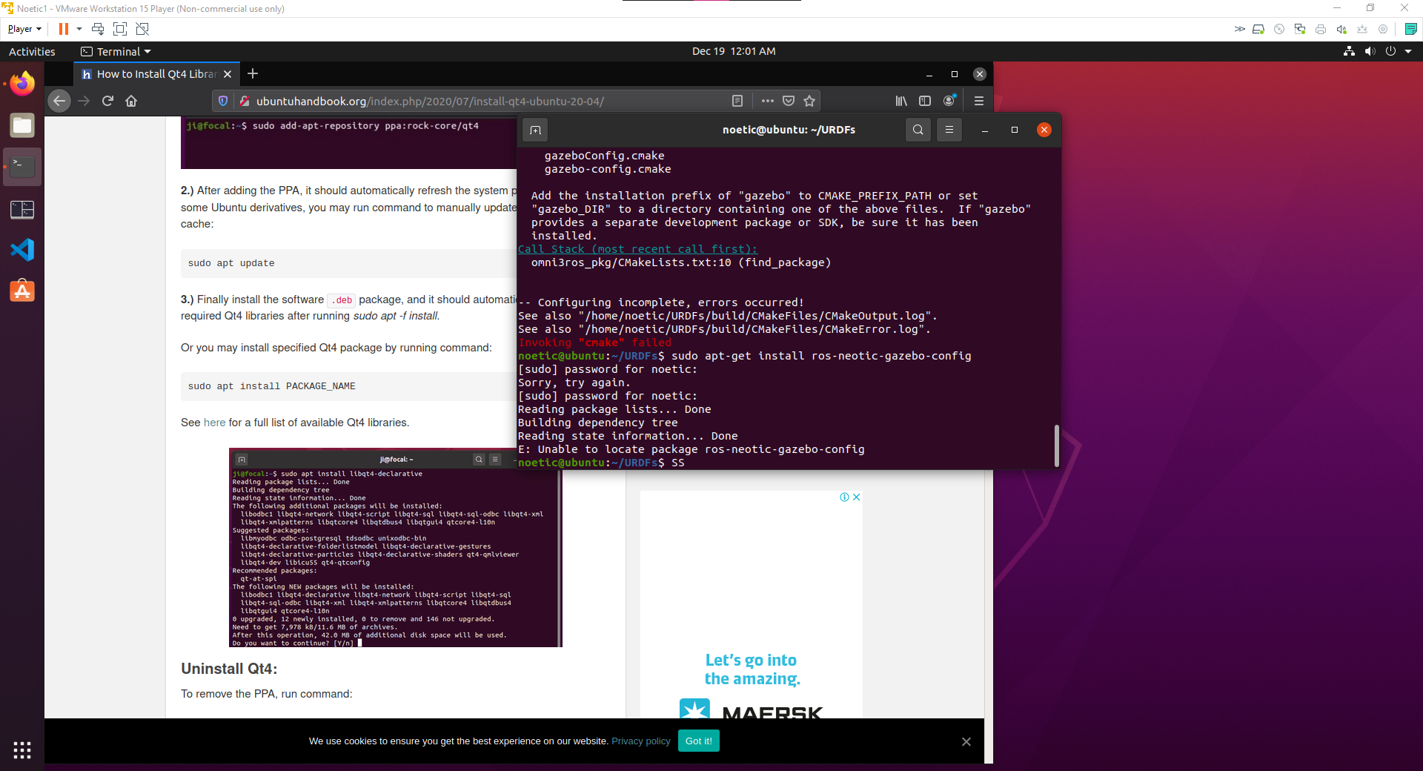Open the terminal screenshot image in article

tap(395, 547)
